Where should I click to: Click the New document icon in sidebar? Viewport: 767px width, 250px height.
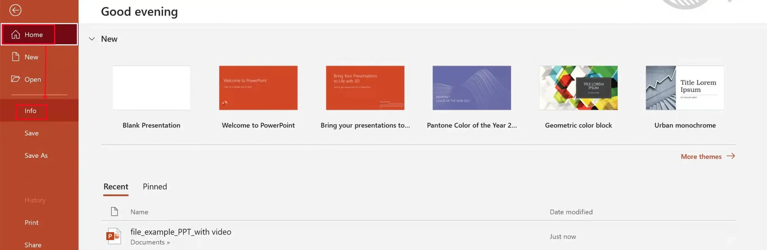(x=16, y=57)
